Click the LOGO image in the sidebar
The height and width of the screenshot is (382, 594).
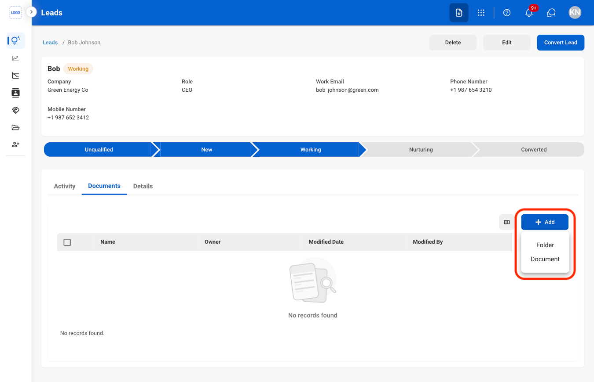(15, 13)
